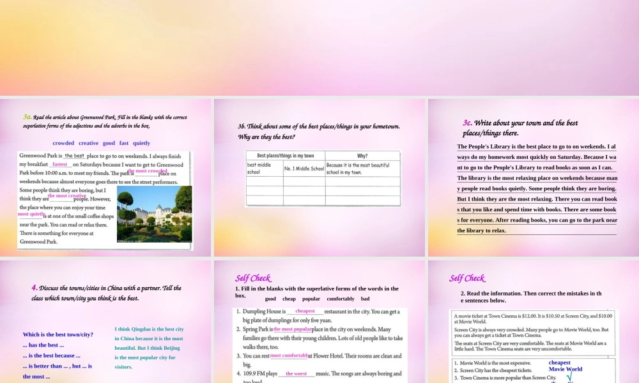The image size is (639, 383).
Task: Click 'Which is the best town/city?'
Action: (58, 334)
